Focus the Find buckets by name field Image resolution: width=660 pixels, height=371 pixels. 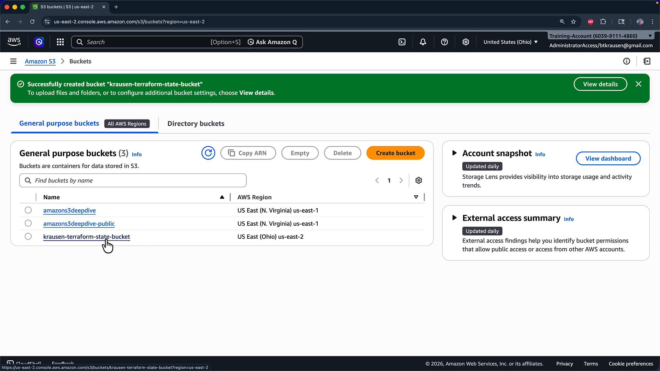pos(133,180)
